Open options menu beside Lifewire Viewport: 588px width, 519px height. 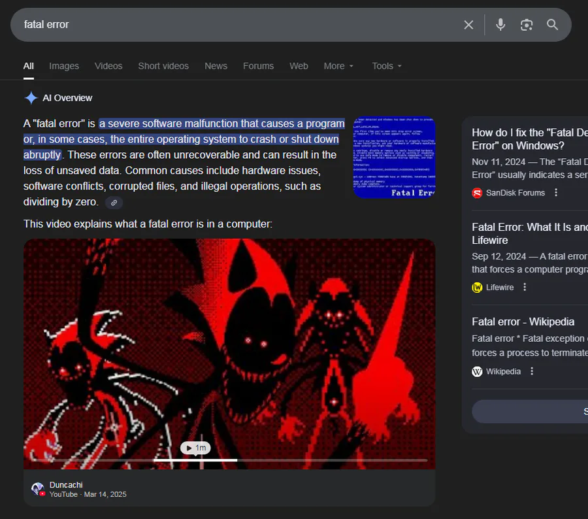click(525, 287)
